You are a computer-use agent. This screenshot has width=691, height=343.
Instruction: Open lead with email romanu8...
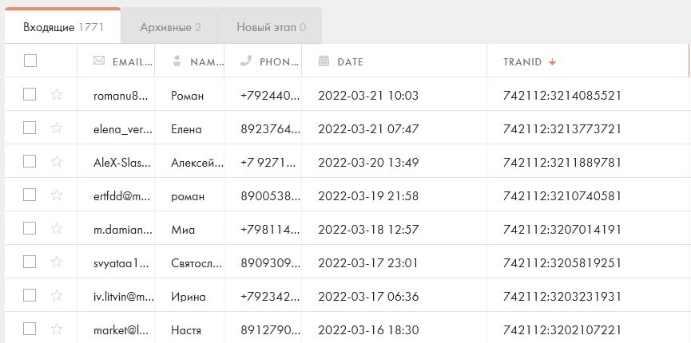[121, 96]
